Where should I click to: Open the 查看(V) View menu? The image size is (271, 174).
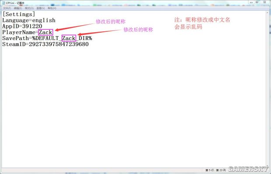40,8
